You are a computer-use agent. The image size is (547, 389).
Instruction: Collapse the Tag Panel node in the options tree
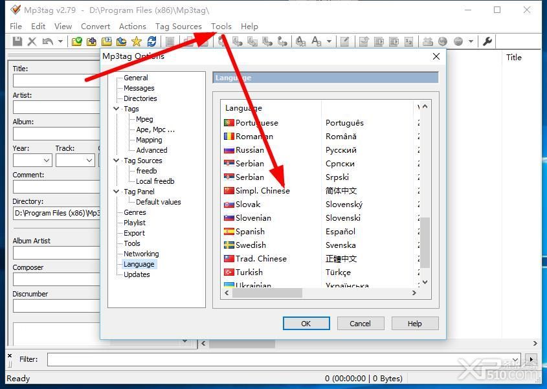[x=116, y=191]
